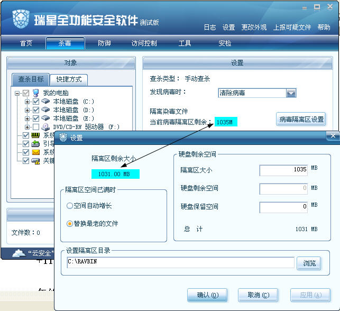Viewport: 340px width, 311px height.
Task: Click the Rising lion shield logo
Action: [x=21, y=19]
